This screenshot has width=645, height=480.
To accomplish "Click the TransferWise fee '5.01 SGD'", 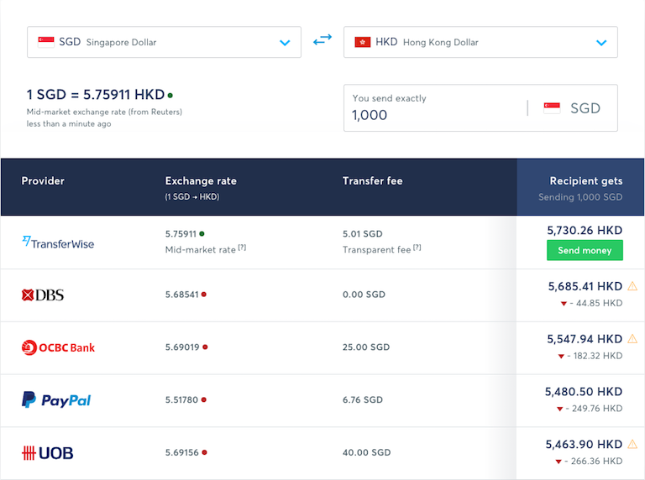I will 363,234.
